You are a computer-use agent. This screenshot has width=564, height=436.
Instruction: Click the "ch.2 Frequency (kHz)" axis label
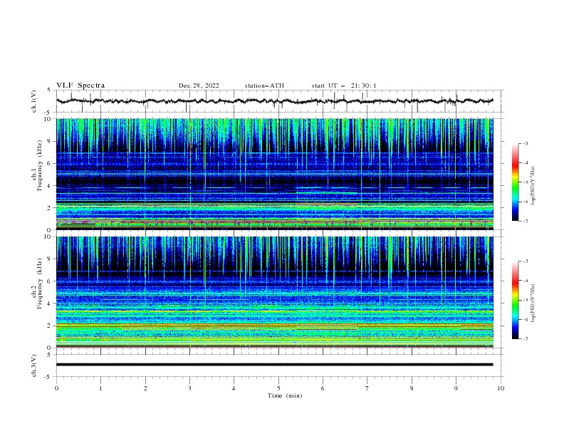[37, 284]
